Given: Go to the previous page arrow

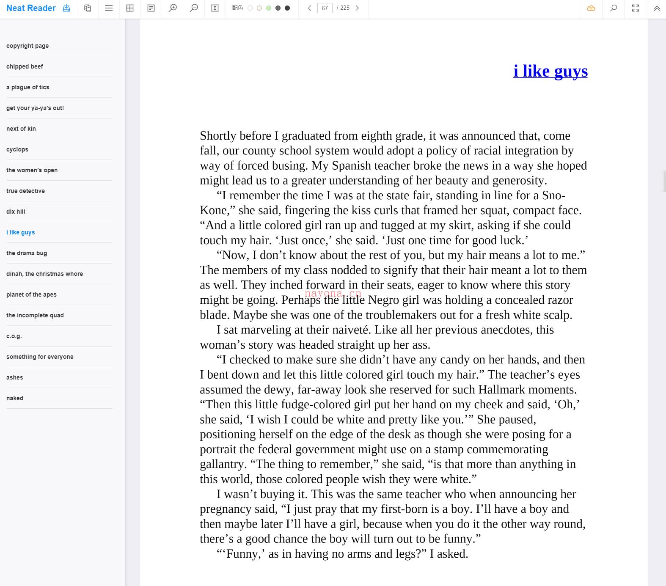Looking at the screenshot, I should pos(310,8).
